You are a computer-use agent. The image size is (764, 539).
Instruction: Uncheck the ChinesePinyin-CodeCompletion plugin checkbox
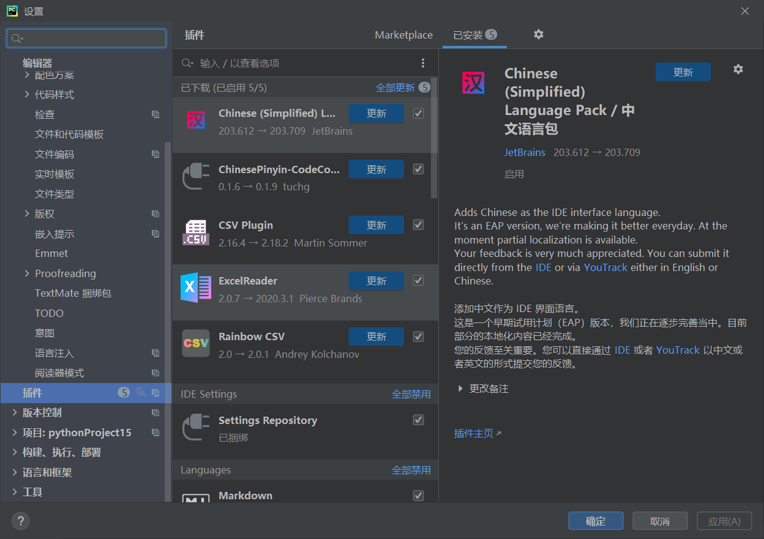419,169
